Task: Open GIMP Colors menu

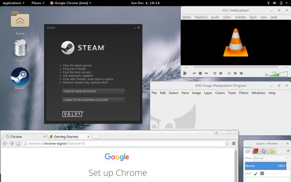Action: (x=220, y=93)
